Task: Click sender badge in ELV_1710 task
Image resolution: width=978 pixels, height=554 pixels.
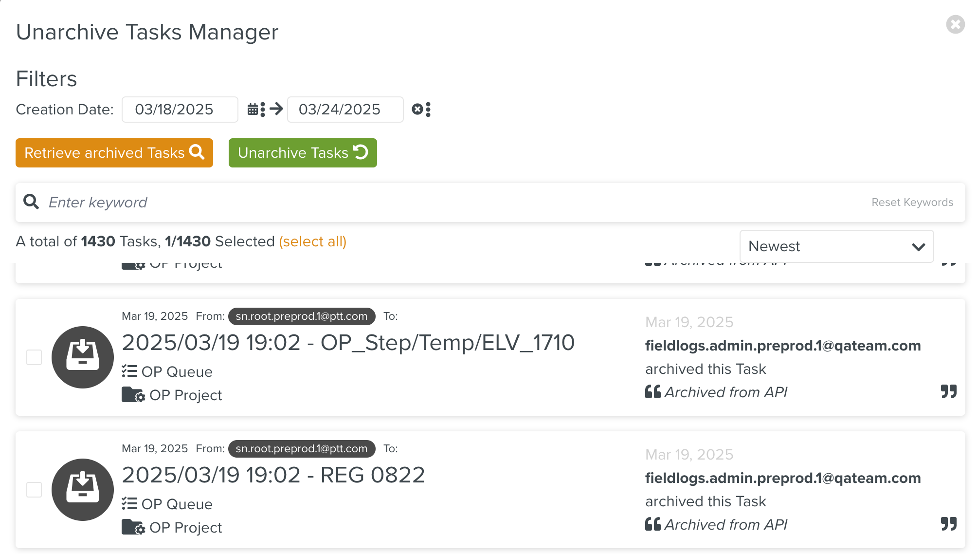Action: coord(302,316)
